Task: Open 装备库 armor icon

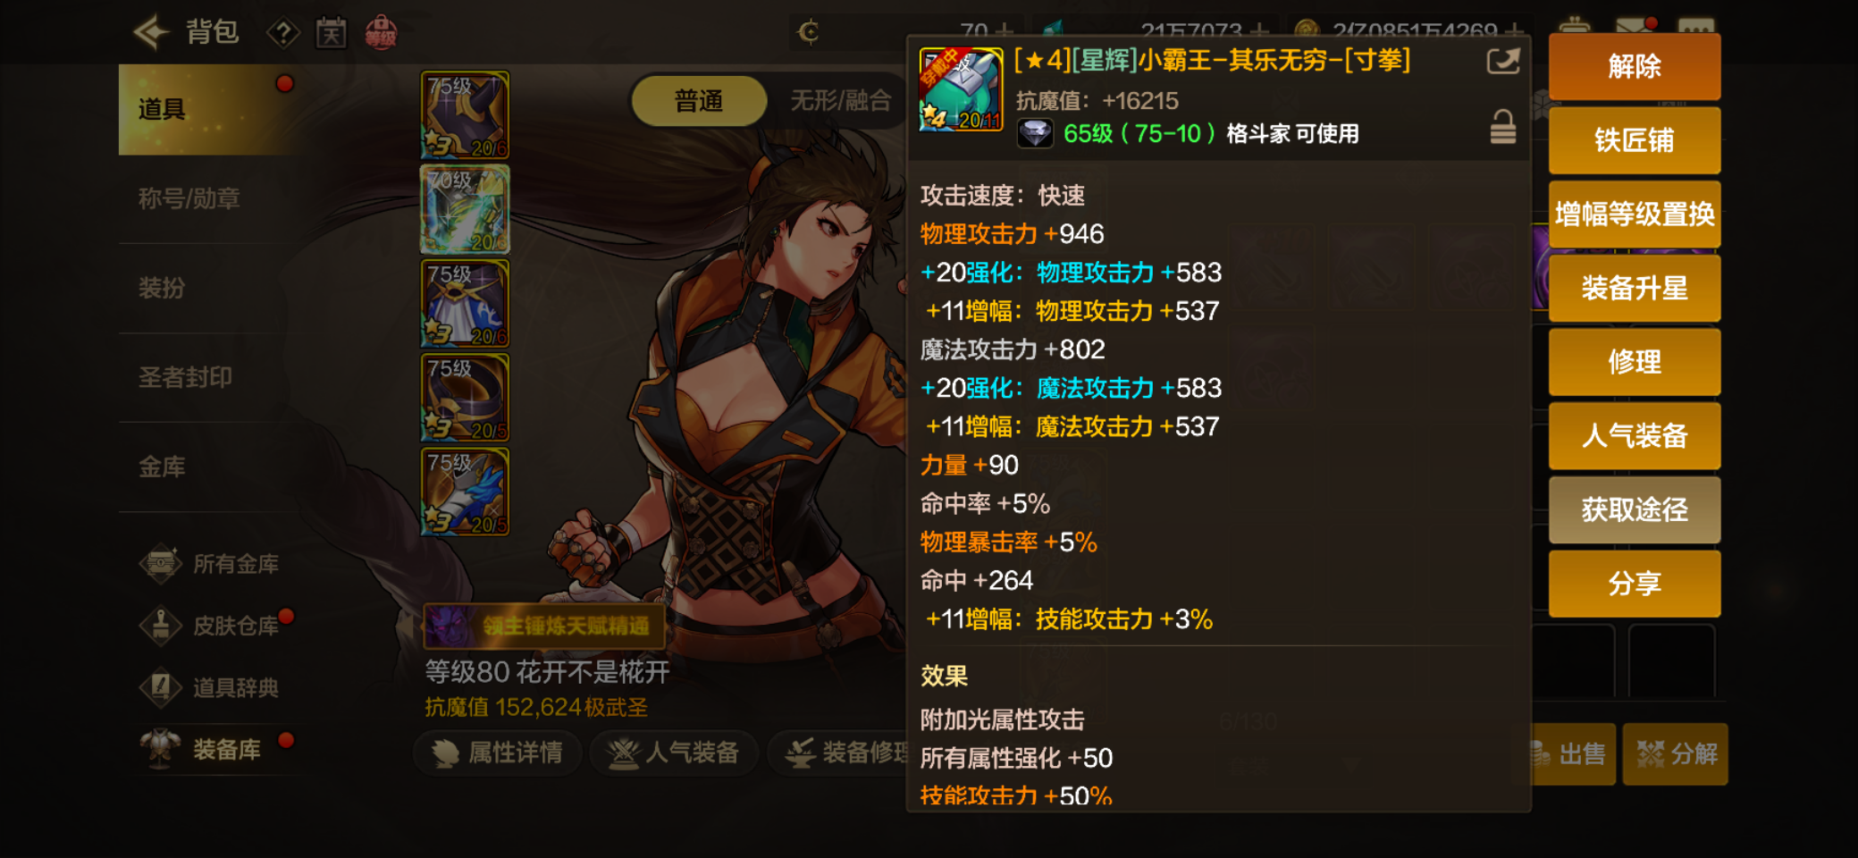Action: pyautogui.click(x=161, y=749)
